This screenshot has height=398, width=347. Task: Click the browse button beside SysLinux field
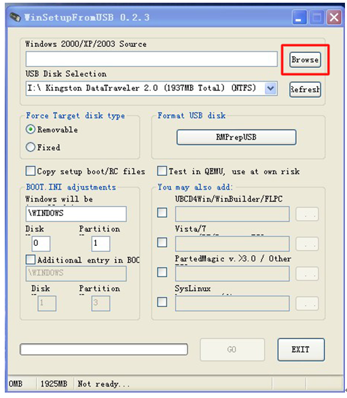coord(307,304)
